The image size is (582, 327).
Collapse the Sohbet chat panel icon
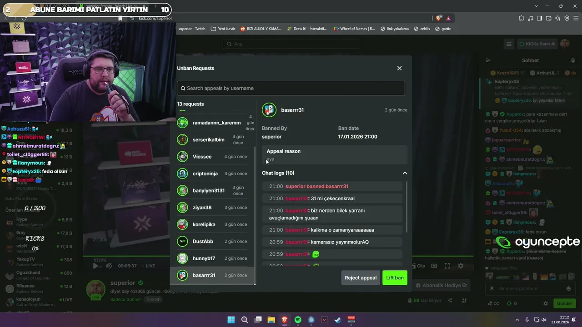(488, 60)
